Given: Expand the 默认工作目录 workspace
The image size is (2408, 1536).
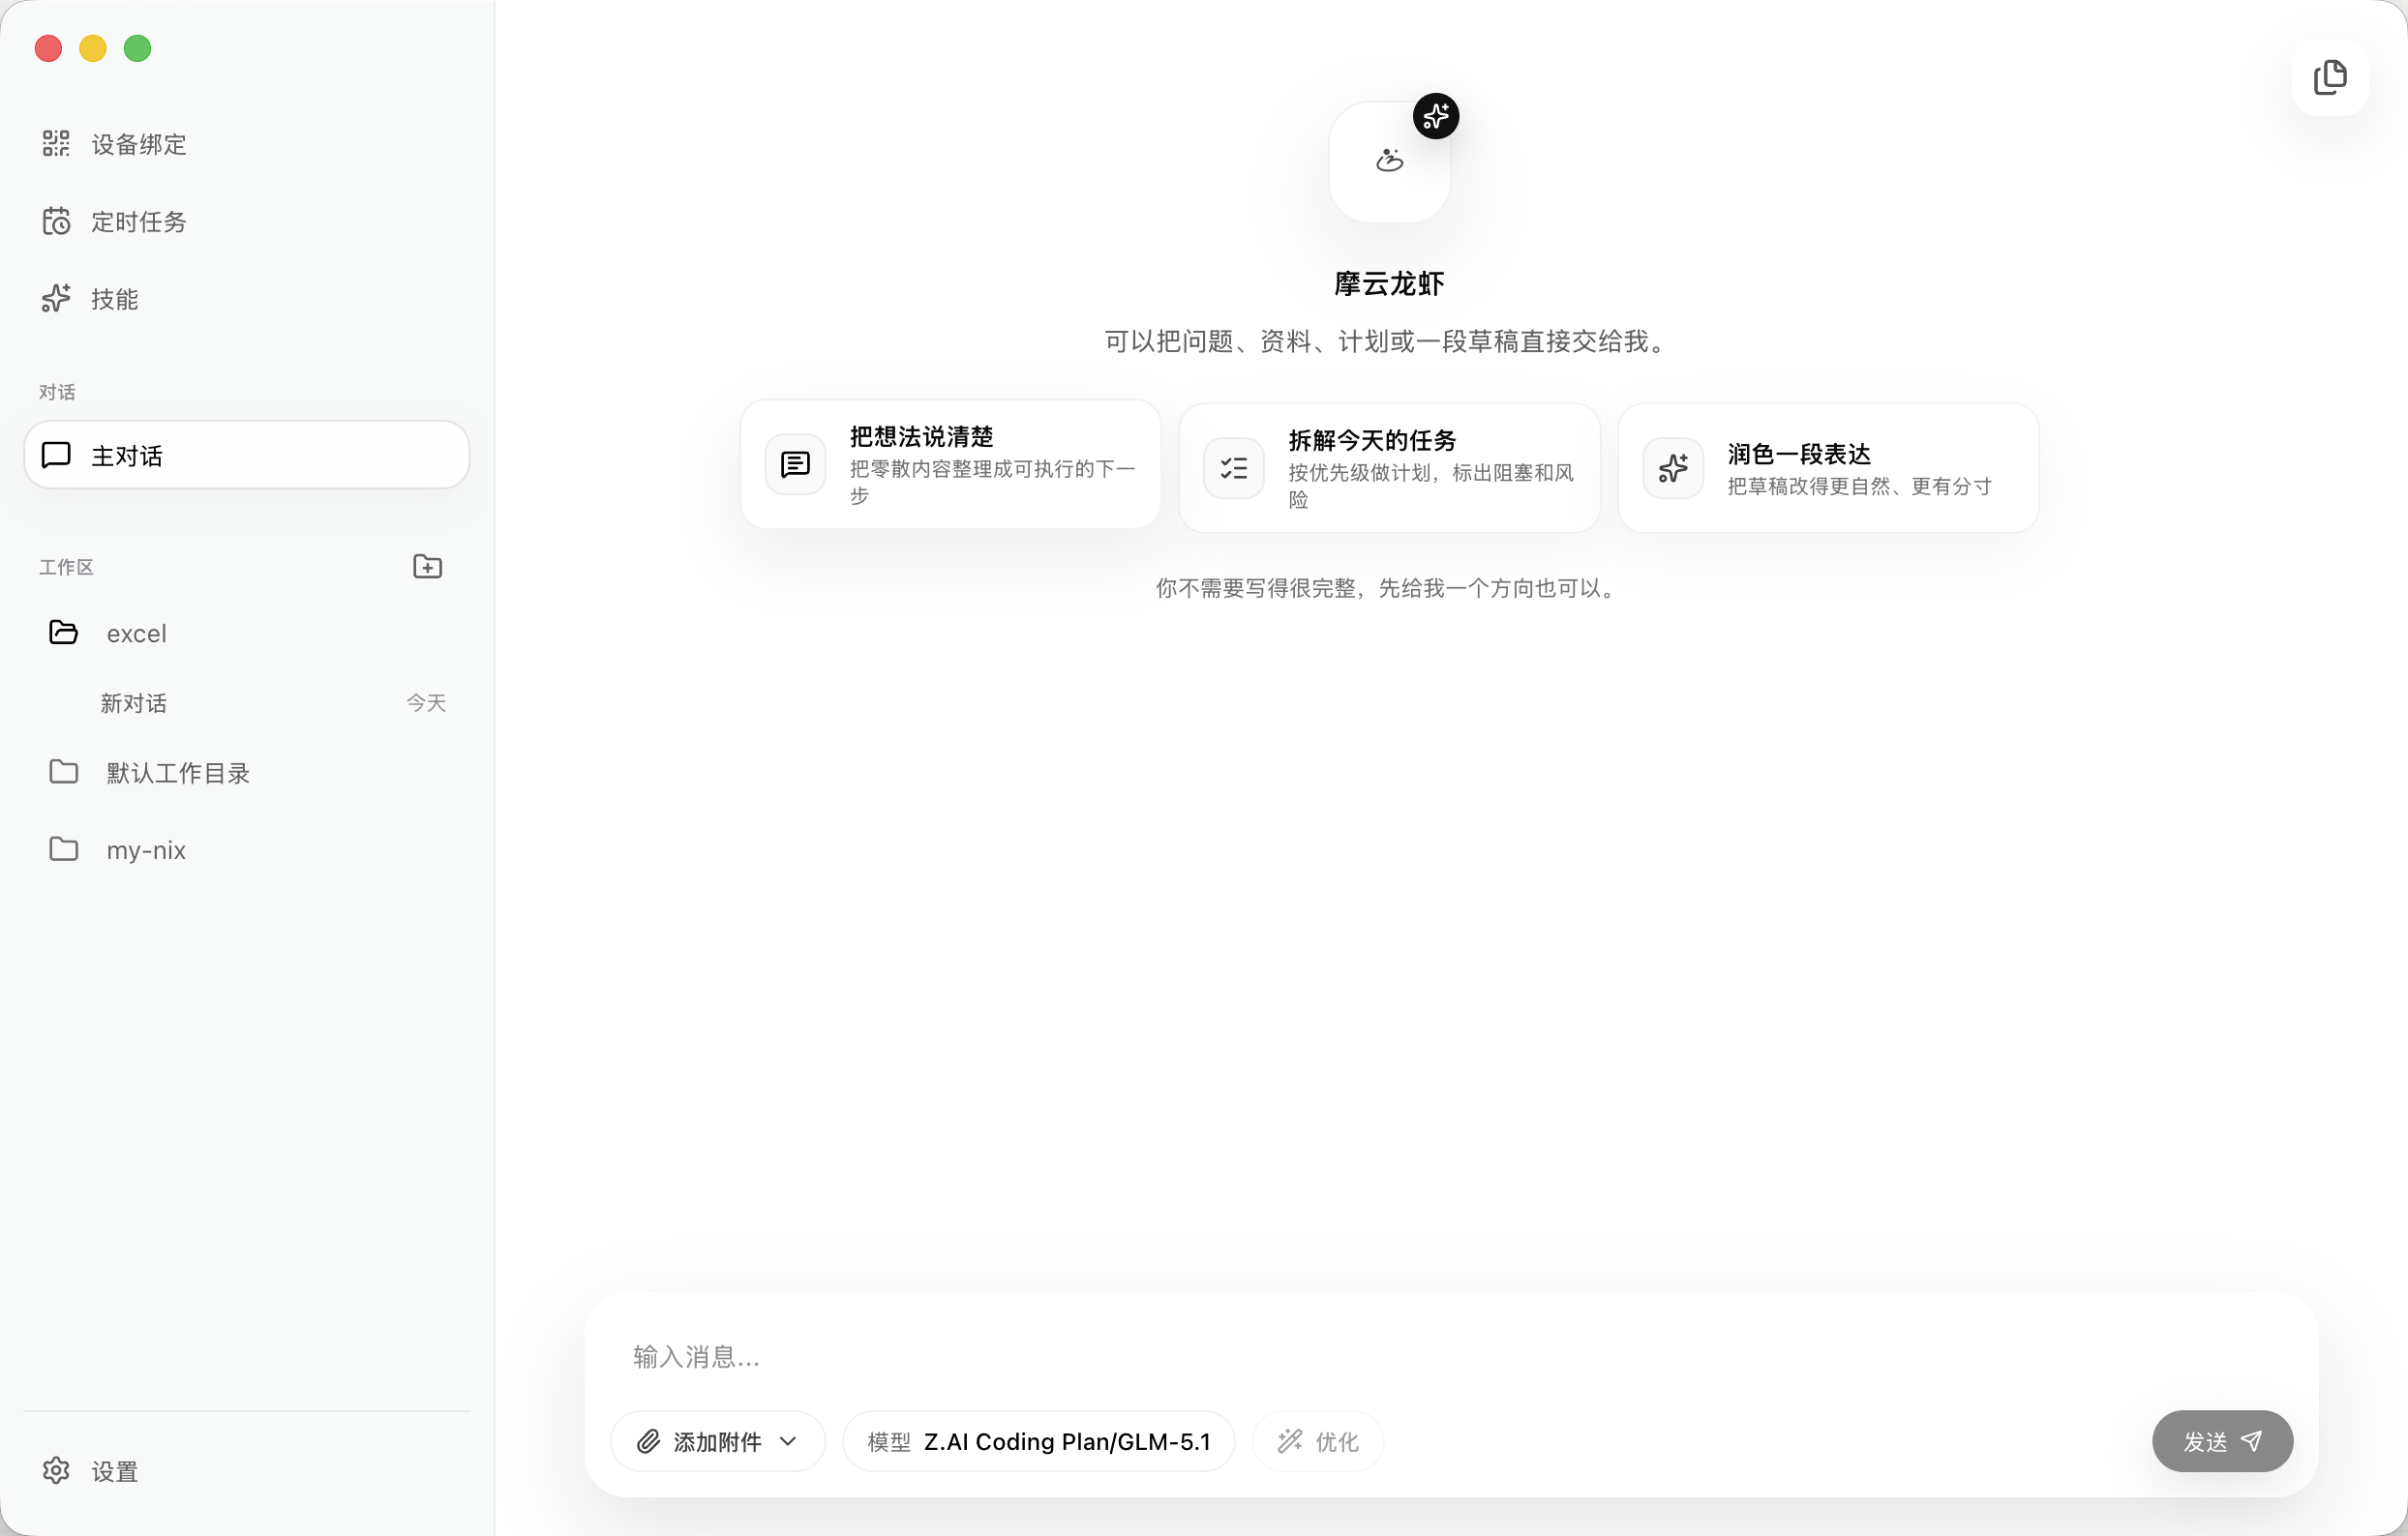Looking at the screenshot, I should click(247, 773).
